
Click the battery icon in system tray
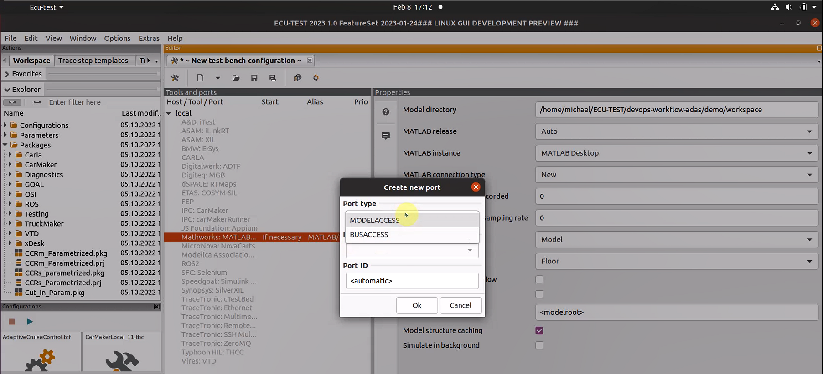(803, 7)
